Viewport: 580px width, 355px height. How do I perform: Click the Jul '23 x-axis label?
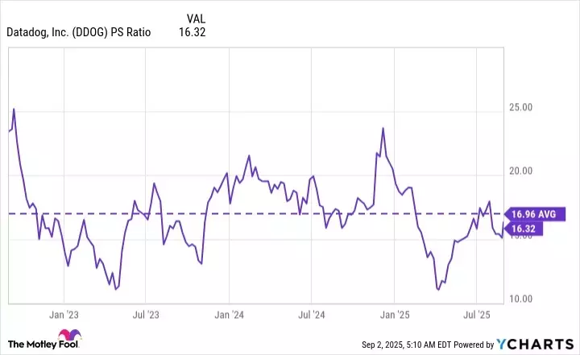point(146,314)
